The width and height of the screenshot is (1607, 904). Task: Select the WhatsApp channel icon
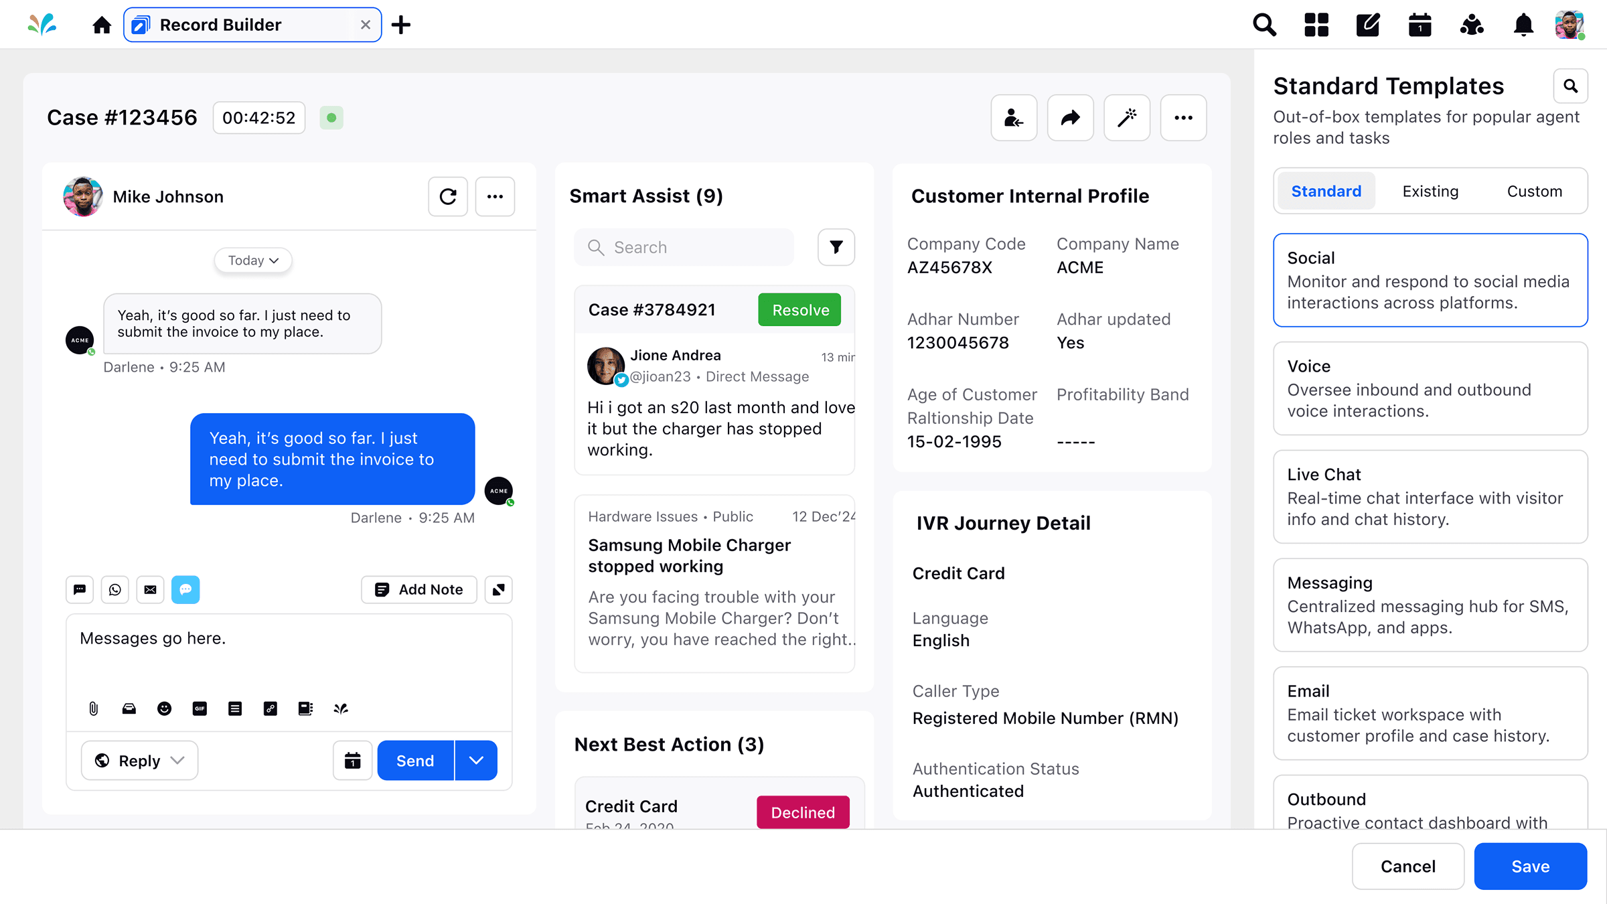[115, 590]
